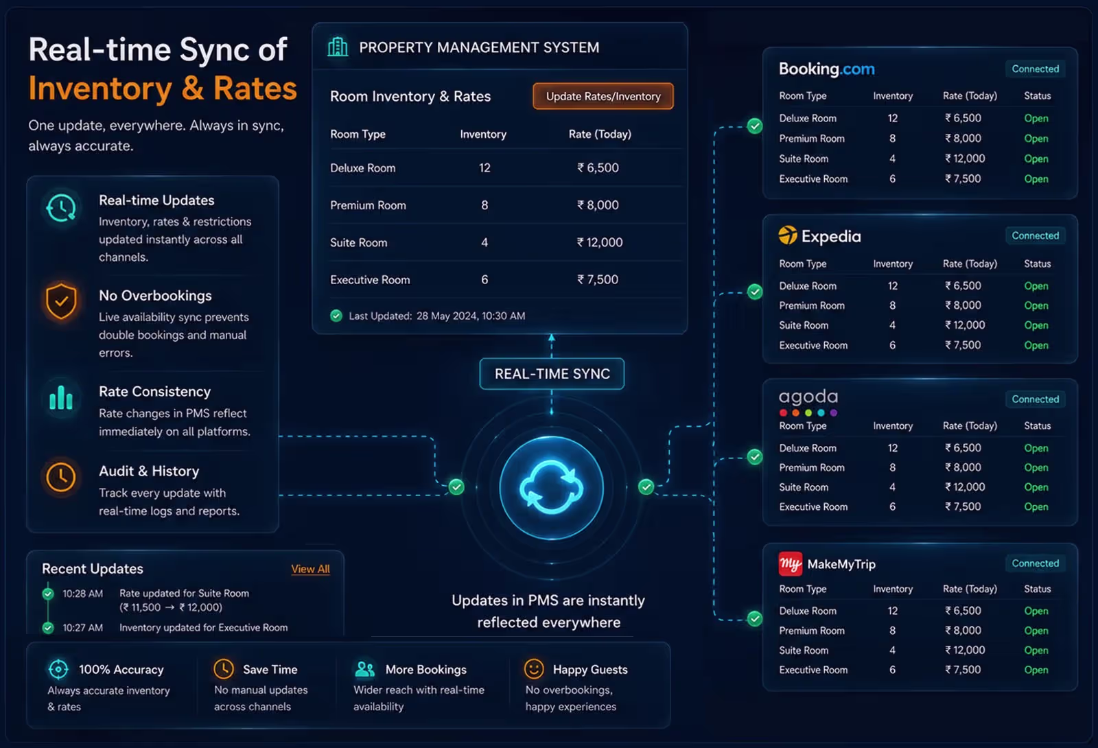1098x748 pixels.
Task: Click the MakeMyTrip red logo icon
Action: pyautogui.click(x=791, y=564)
